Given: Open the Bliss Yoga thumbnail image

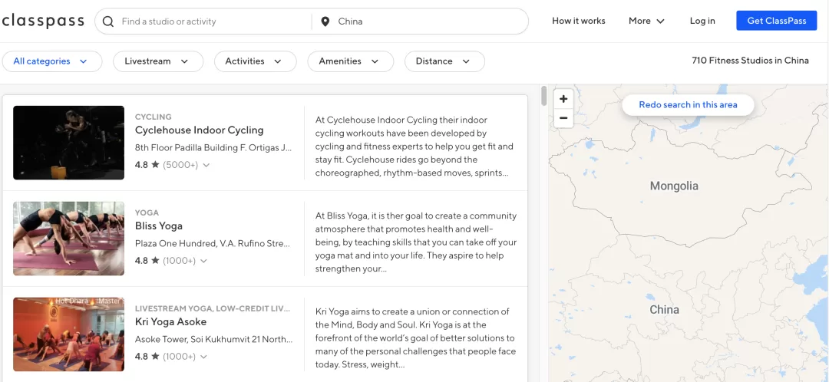Looking at the screenshot, I should coord(69,239).
